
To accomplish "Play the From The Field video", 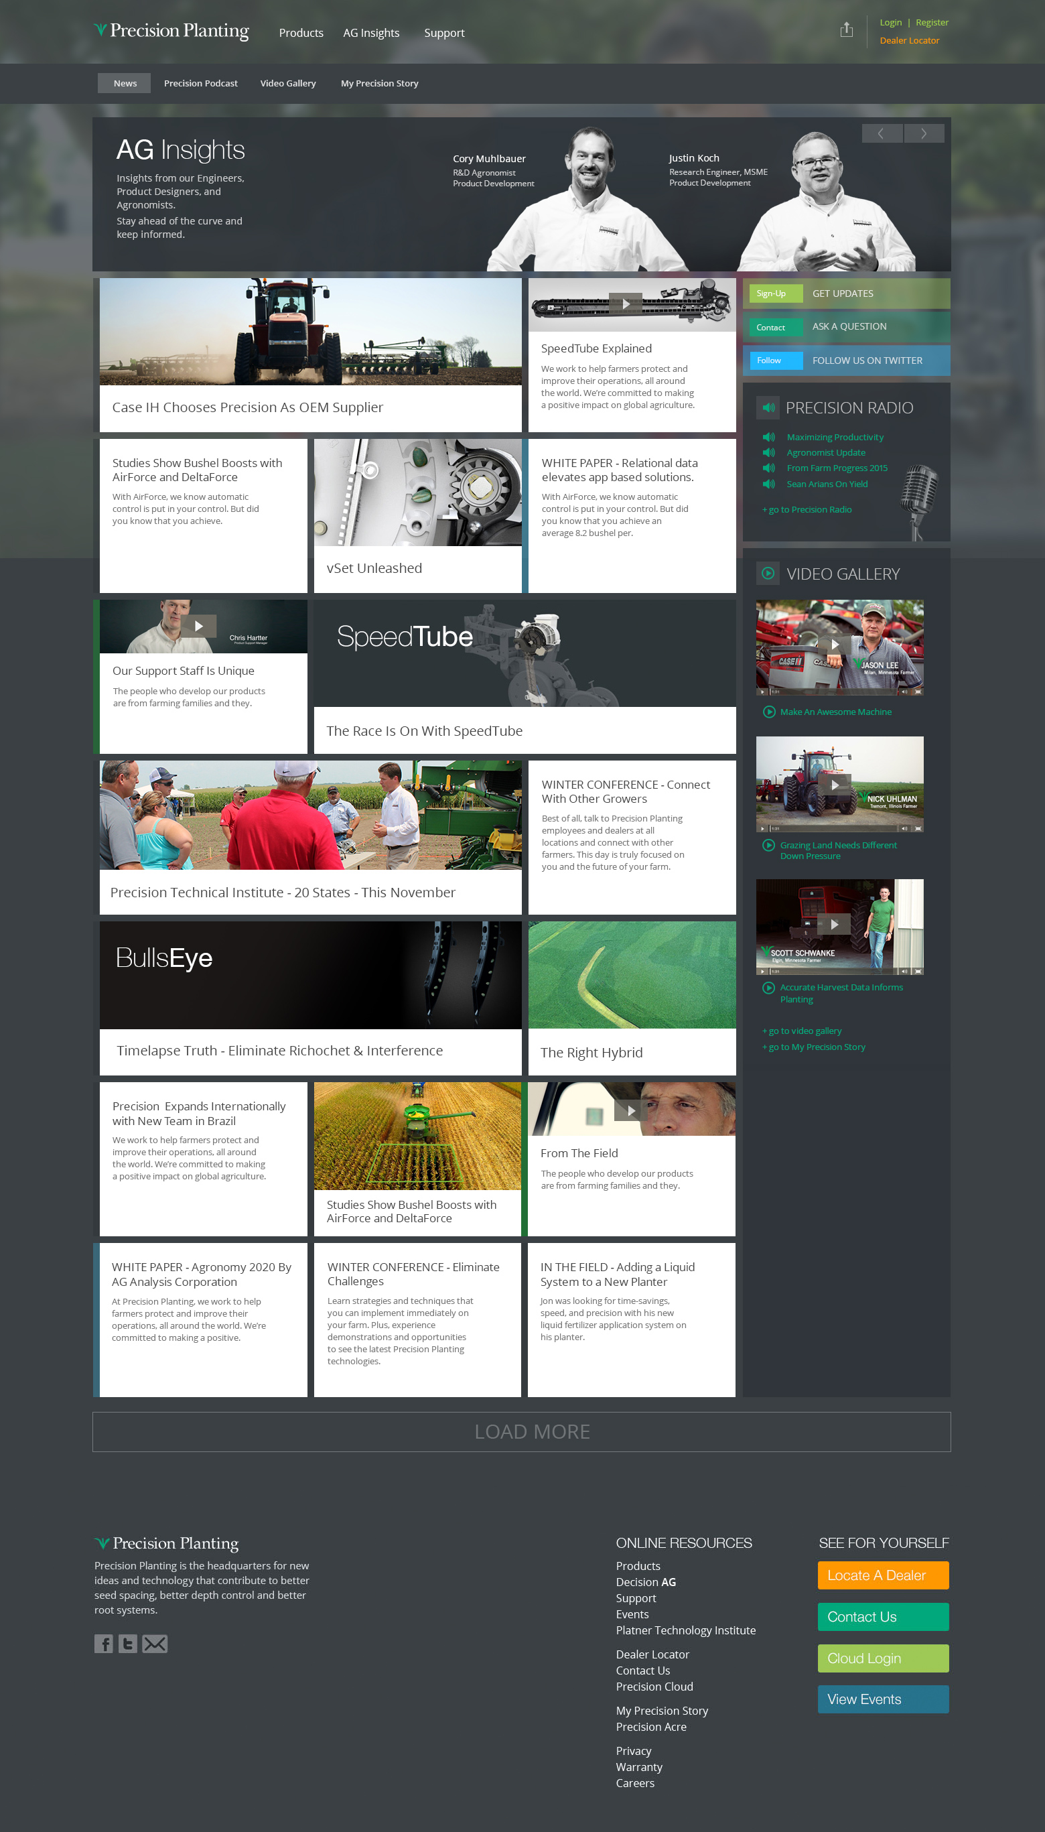I will tap(630, 1110).
